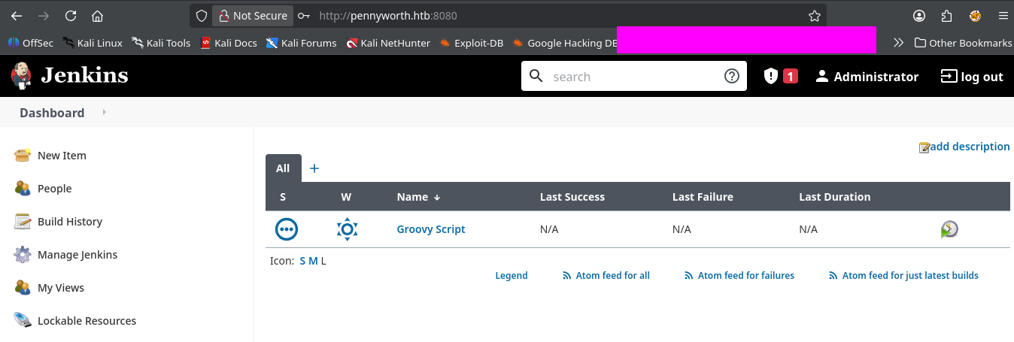The width and height of the screenshot is (1014, 342).
Task: Select the All view tab
Action: [283, 168]
